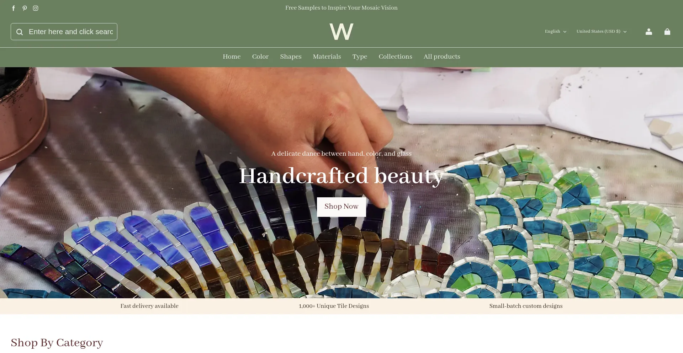Image resolution: width=683 pixels, height=353 pixels.
Task: Open the Materials menu item
Action: point(327,57)
